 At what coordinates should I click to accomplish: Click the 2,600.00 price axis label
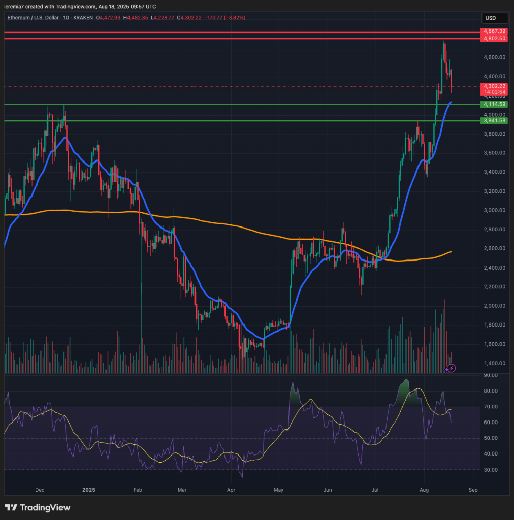494,248
